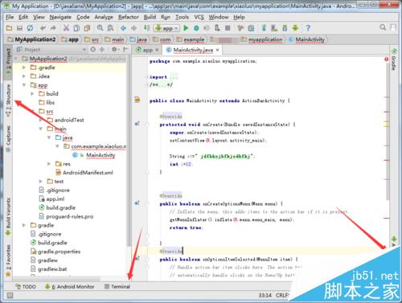Open the File menu
The image size is (402, 303).
(x=10, y=17)
